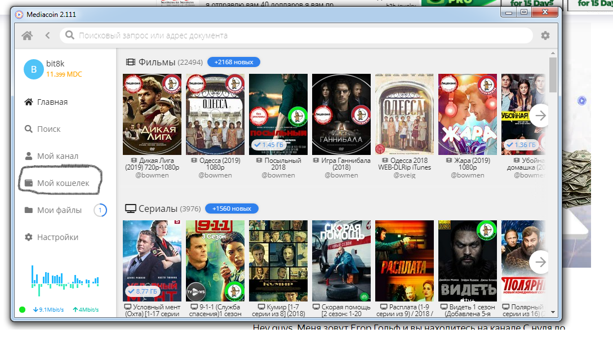
Task: Click the vertical scrollbar thumb
Action: (x=552, y=75)
